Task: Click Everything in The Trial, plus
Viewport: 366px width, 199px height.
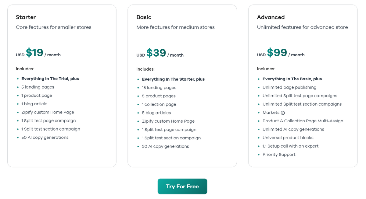Action: tap(50, 79)
